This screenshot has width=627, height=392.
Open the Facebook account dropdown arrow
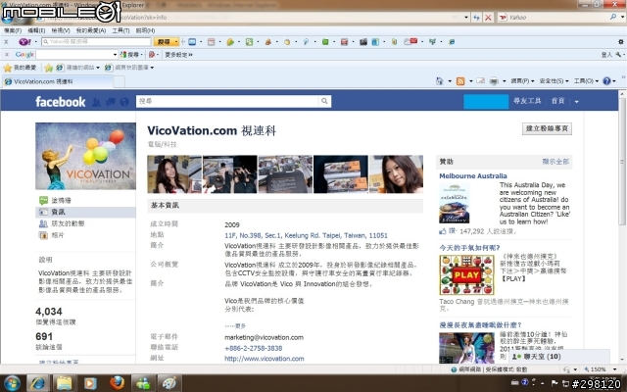[577, 102]
